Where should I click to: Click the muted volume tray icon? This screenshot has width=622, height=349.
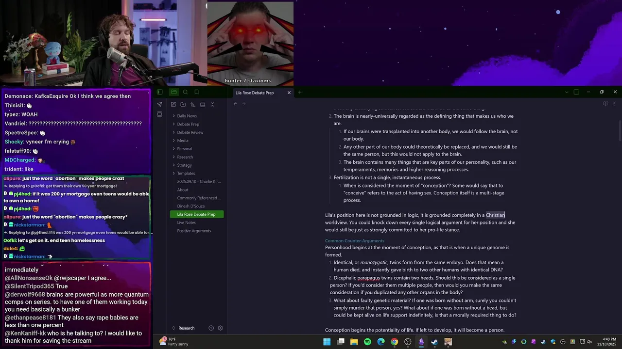pos(589,342)
